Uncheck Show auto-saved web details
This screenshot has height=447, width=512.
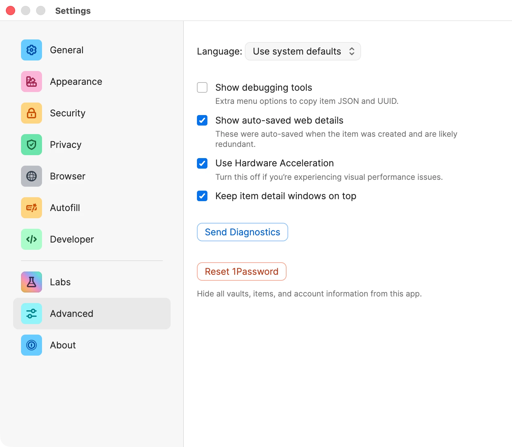point(202,120)
